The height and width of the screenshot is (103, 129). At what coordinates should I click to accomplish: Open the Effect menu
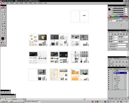pos(31,3)
